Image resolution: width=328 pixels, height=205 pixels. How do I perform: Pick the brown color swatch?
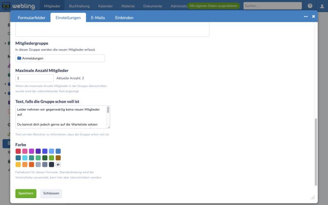click(58, 158)
